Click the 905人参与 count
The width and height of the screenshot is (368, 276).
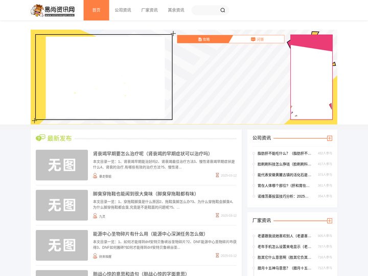tap(325, 236)
